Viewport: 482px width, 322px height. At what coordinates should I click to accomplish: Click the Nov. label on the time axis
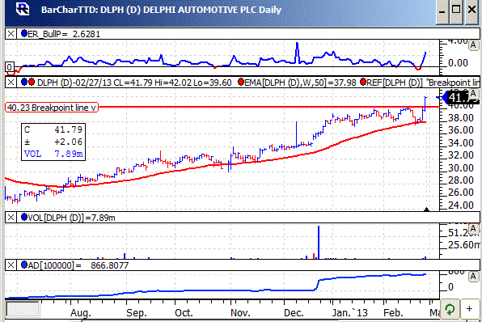(240, 313)
